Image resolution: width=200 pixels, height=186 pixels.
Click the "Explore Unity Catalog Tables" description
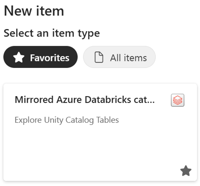tap(67, 120)
